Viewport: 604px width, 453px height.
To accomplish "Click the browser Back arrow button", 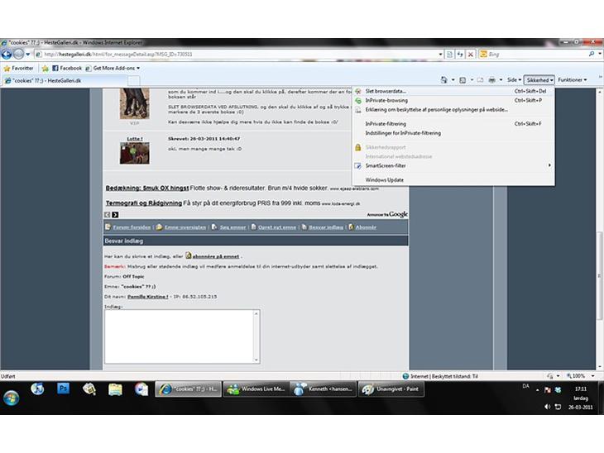I will 7,54.
